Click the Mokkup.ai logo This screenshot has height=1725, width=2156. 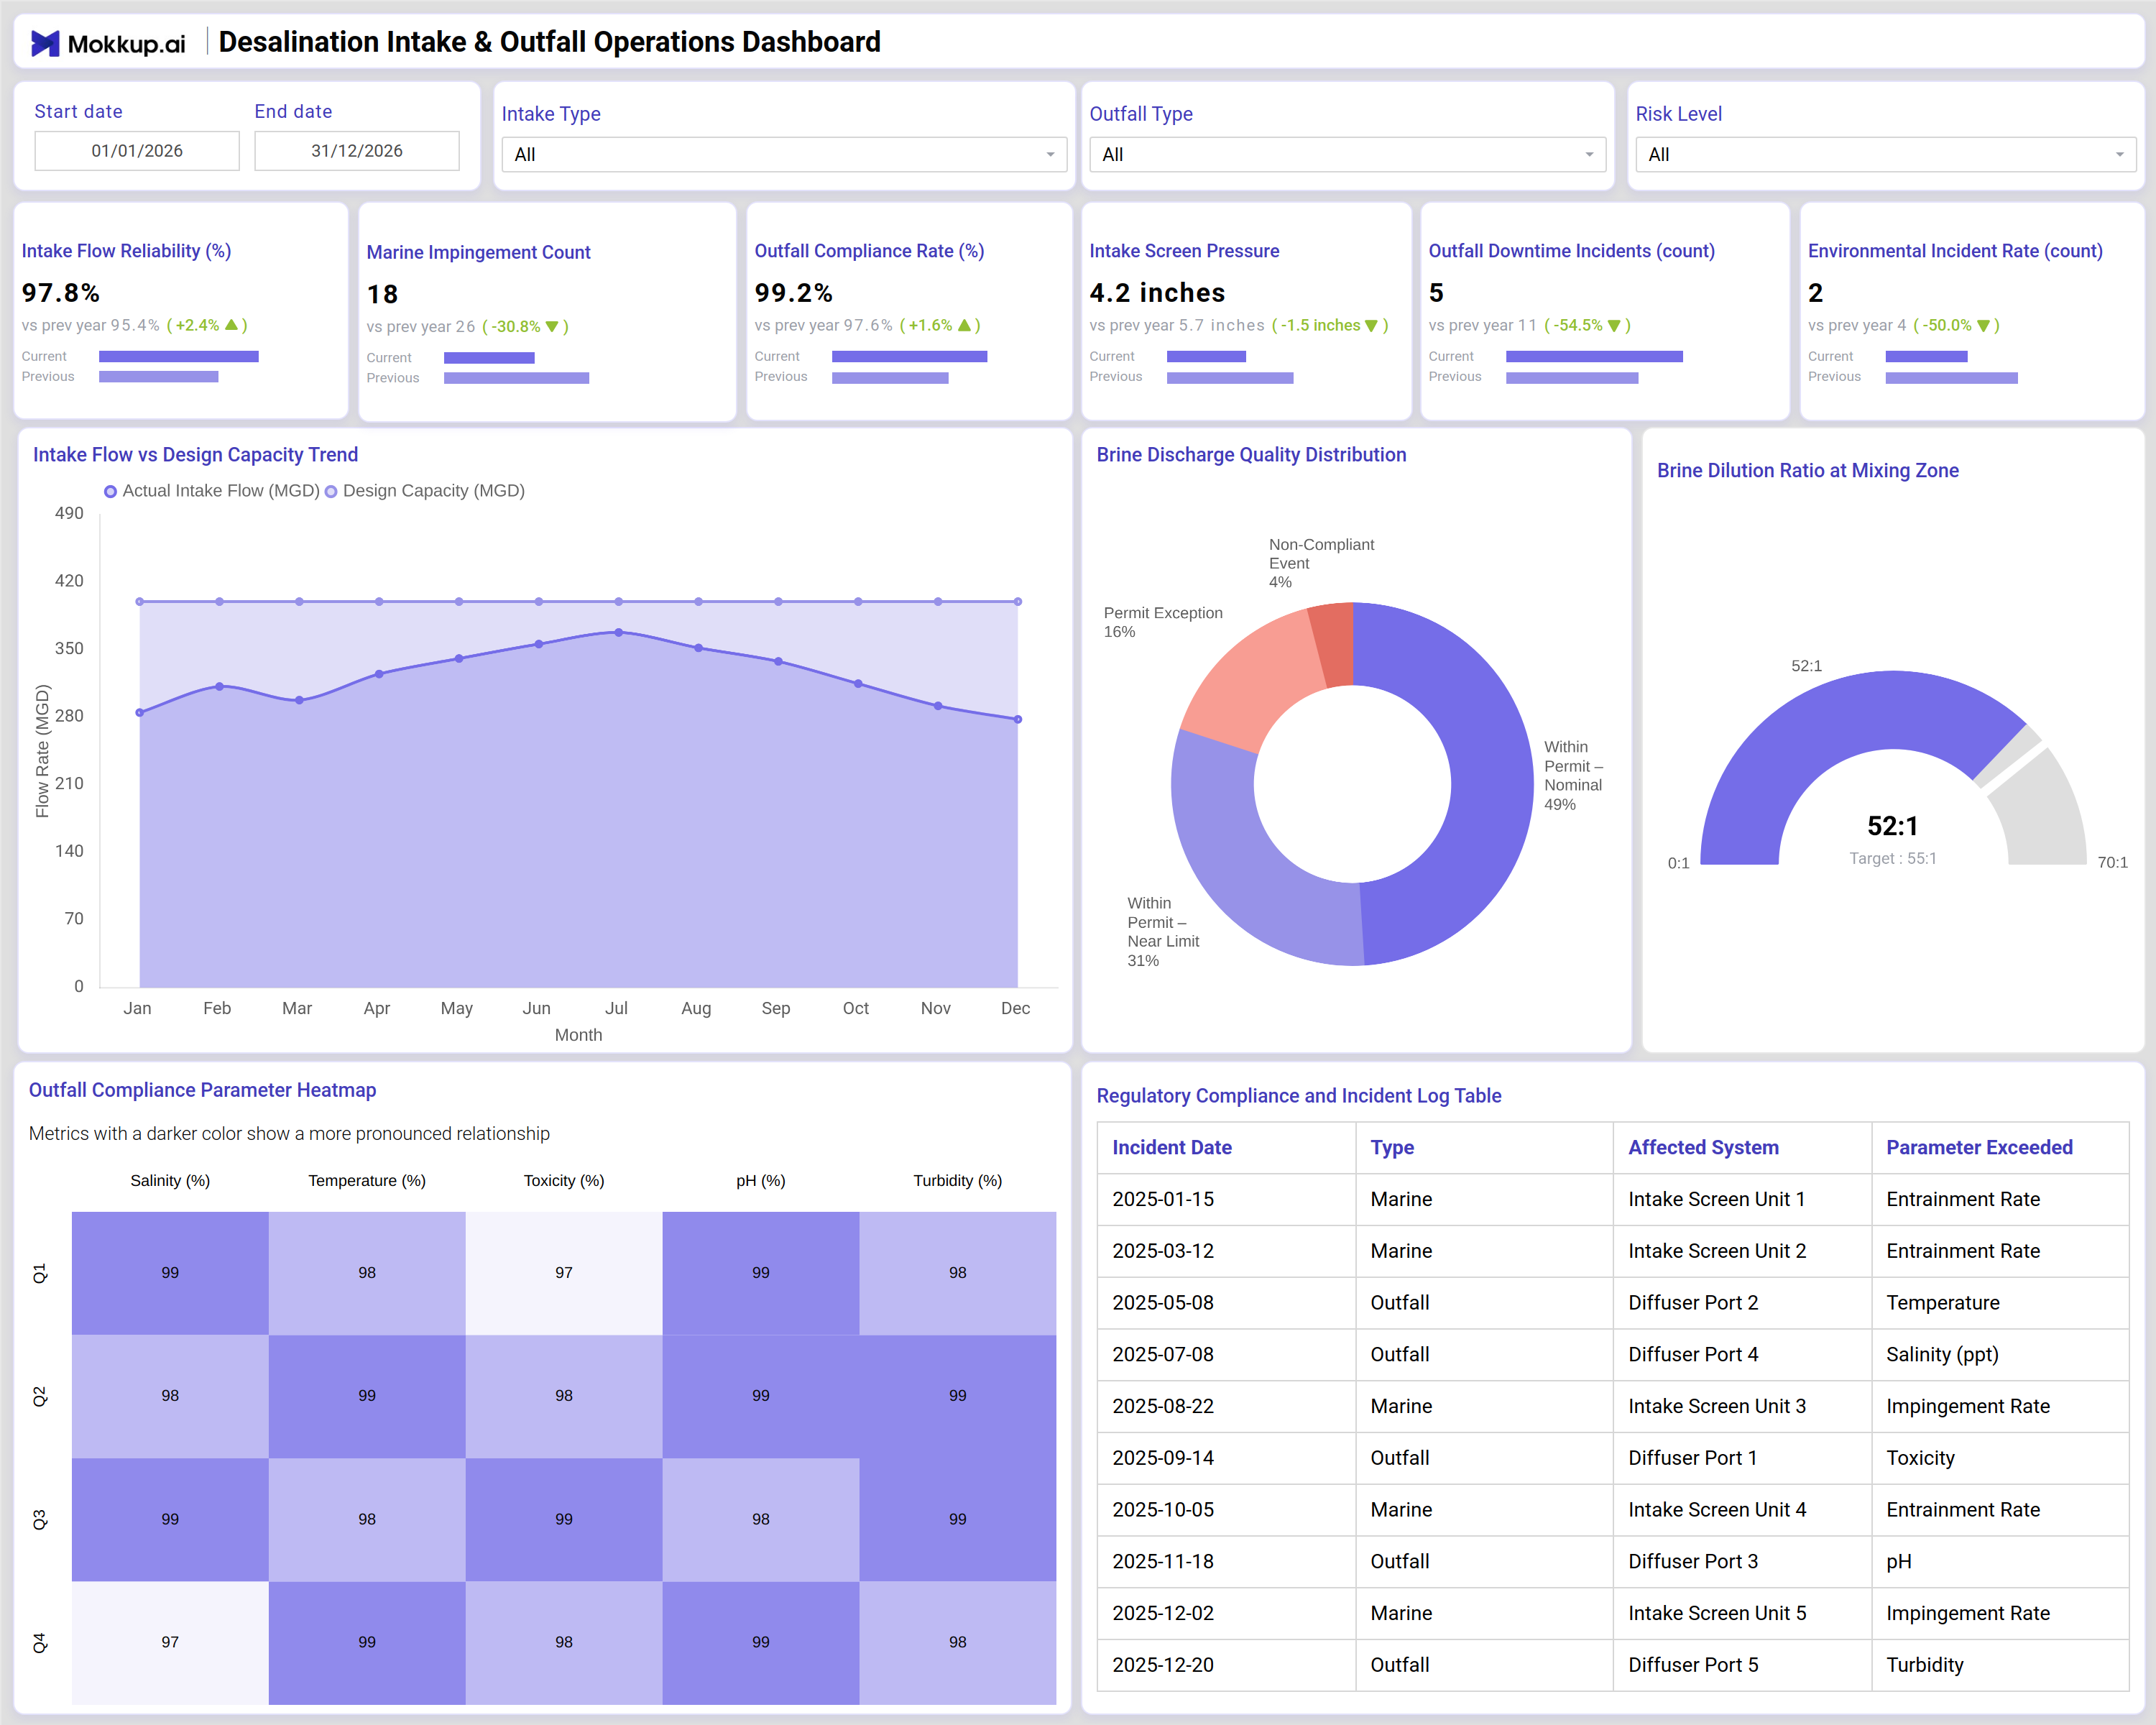(x=108, y=43)
